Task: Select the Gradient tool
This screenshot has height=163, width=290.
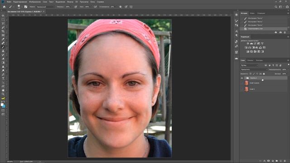Action: coord(3,62)
